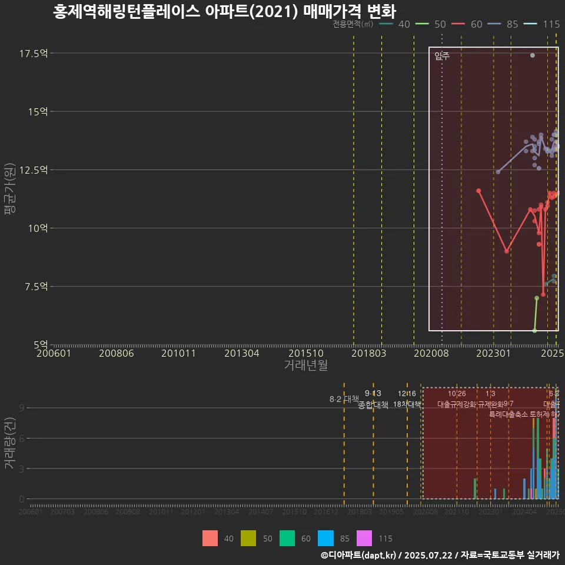The height and width of the screenshot is (565, 565).
Task: Click '201905' on the volume chart x-axis
Action: point(391,511)
